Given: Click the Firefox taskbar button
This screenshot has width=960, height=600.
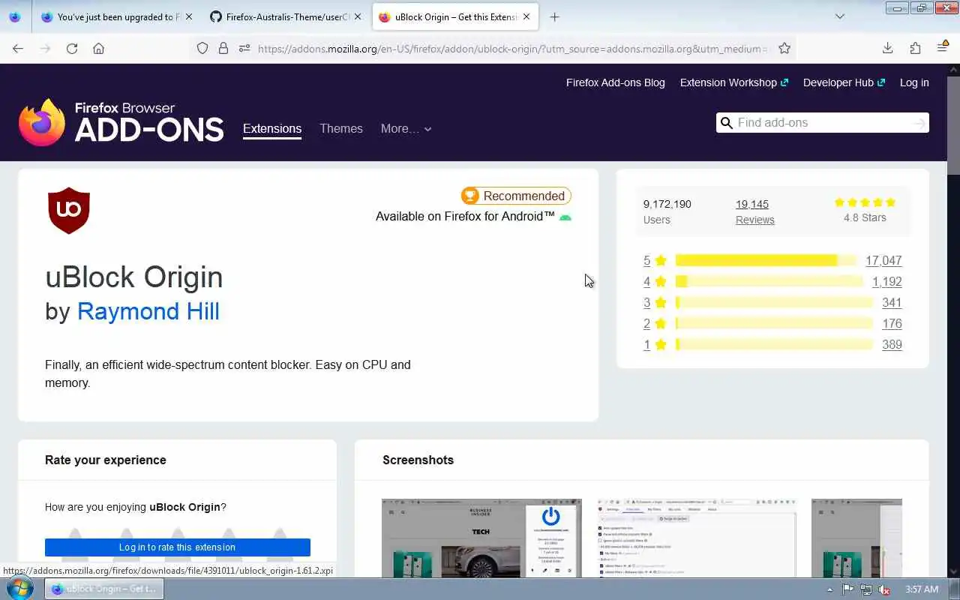Looking at the screenshot, I should pyautogui.click(x=104, y=589).
